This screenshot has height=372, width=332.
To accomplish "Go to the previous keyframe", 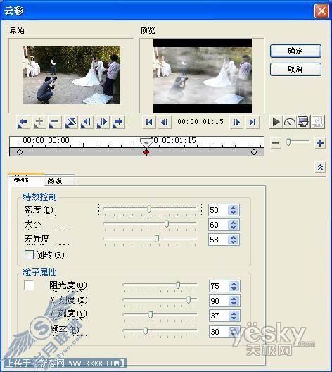I will pos(23,122).
